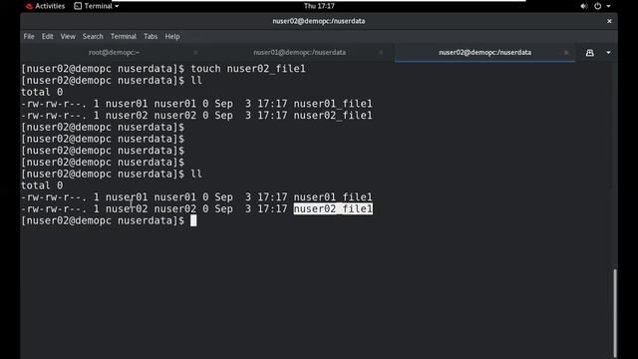The height and width of the screenshot is (359, 638).
Task: Select the nuser02@demopc:/nuserdata tab
Action: pos(484,53)
